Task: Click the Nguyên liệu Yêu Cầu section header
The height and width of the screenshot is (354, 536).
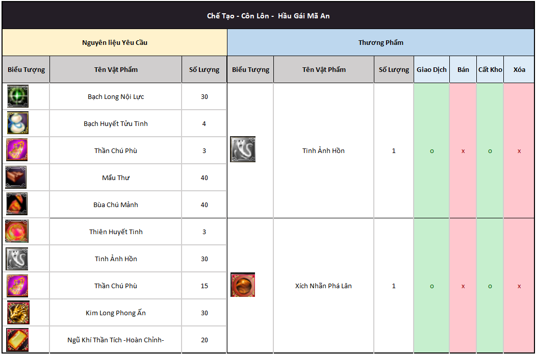Action: (115, 42)
